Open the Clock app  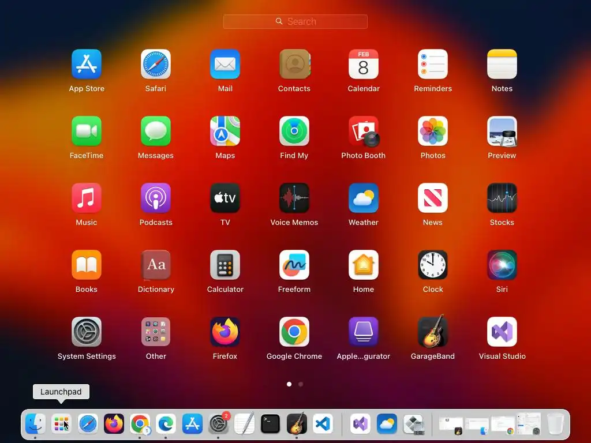[x=433, y=265]
